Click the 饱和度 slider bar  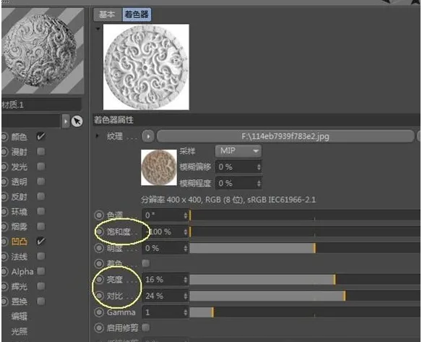305,232
